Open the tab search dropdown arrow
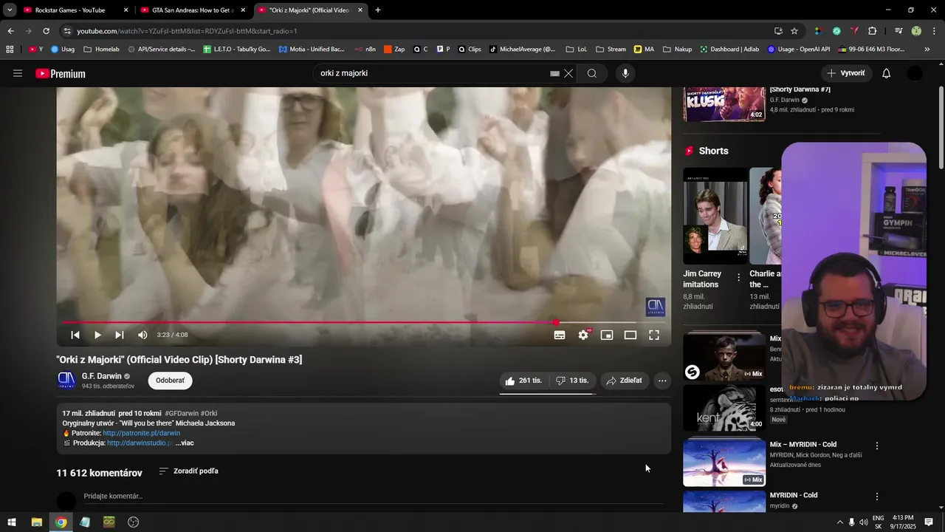This screenshot has height=532, width=945. point(10,10)
